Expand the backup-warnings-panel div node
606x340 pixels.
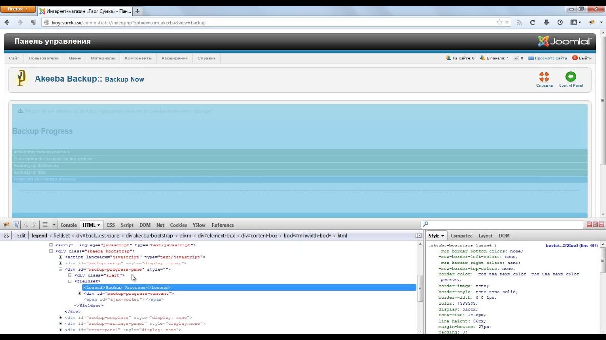(61, 323)
